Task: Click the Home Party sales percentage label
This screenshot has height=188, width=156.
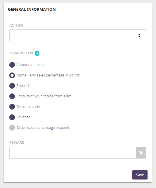Action: pyautogui.click(x=48, y=75)
